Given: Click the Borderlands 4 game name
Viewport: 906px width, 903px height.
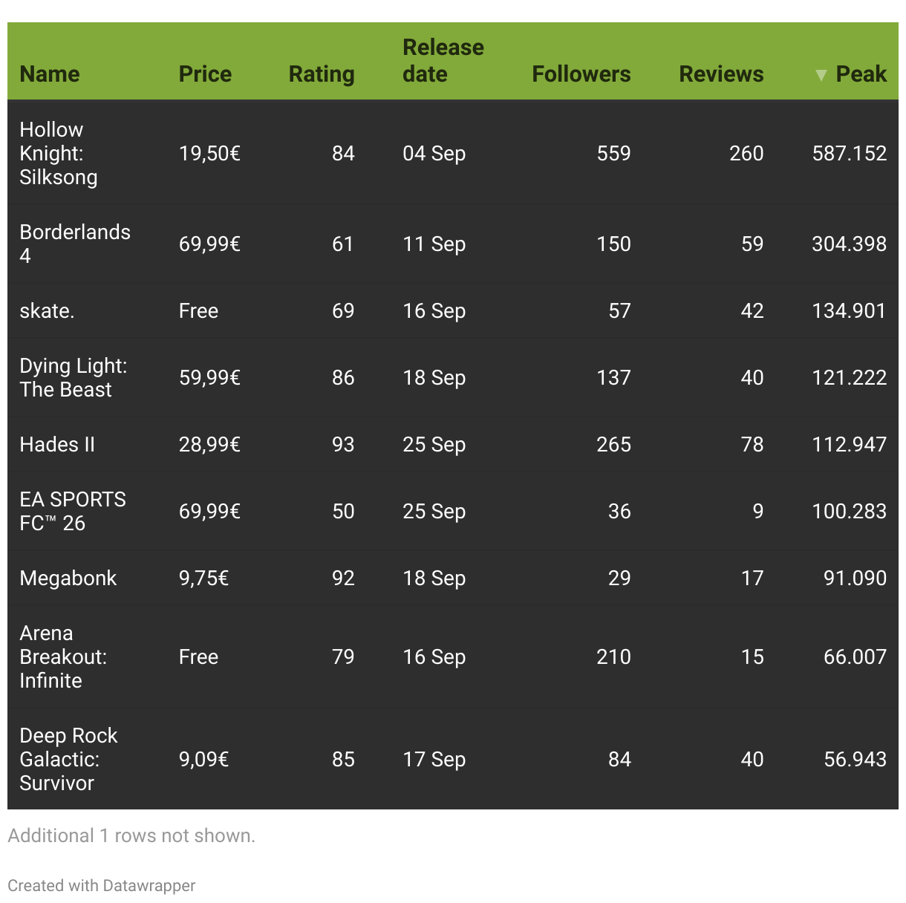Looking at the screenshot, I should pyautogui.click(x=74, y=244).
